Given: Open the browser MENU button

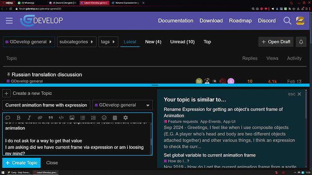Looking at the screenshot, I should click(x=8, y=3).
